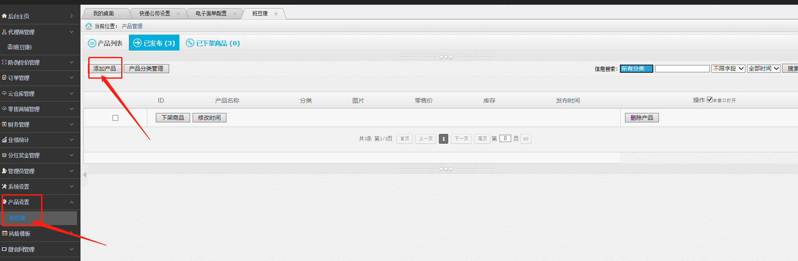The image size is (798, 261).
Task: Click the 删除产品 button
Action: [642, 118]
